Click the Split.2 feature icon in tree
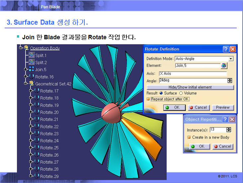 tap(32, 62)
